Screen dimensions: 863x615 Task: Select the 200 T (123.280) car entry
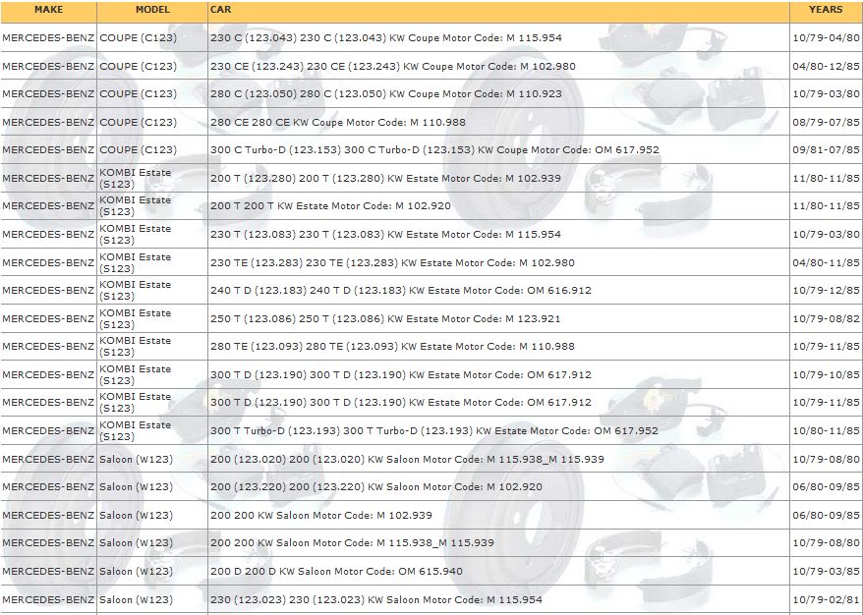pyautogui.click(x=385, y=178)
